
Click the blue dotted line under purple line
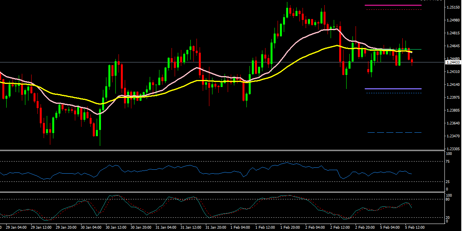pyautogui.click(x=393, y=93)
